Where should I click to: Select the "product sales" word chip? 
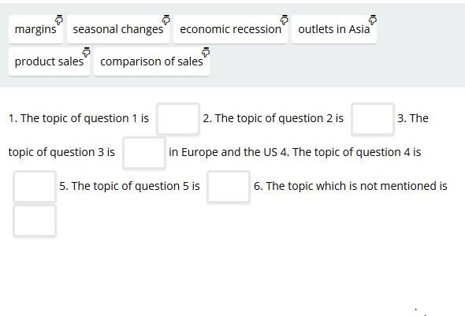pyautogui.click(x=49, y=61)
